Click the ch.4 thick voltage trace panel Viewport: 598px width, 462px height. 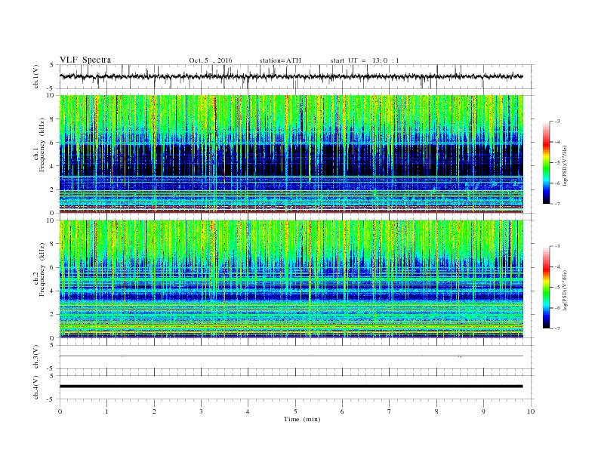pos(297,387)
